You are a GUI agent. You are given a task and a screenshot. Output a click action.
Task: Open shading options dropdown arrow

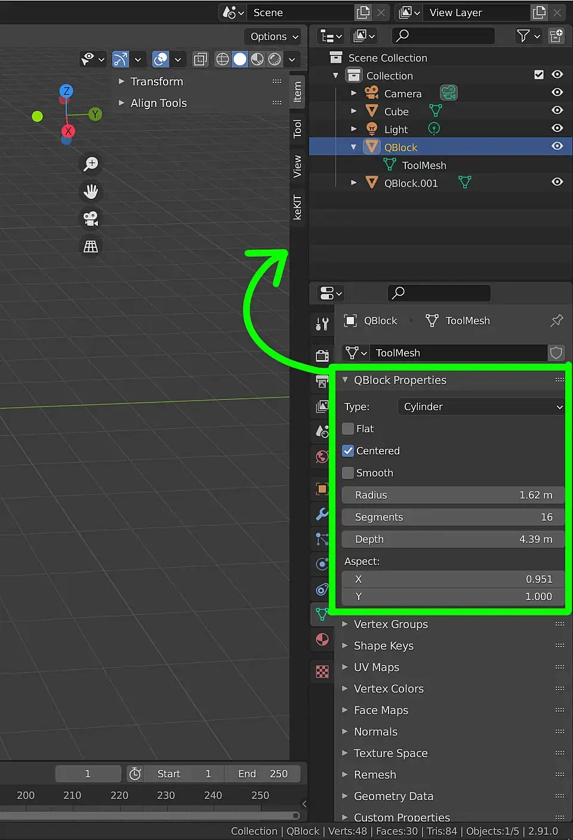(x=292, y=59)
